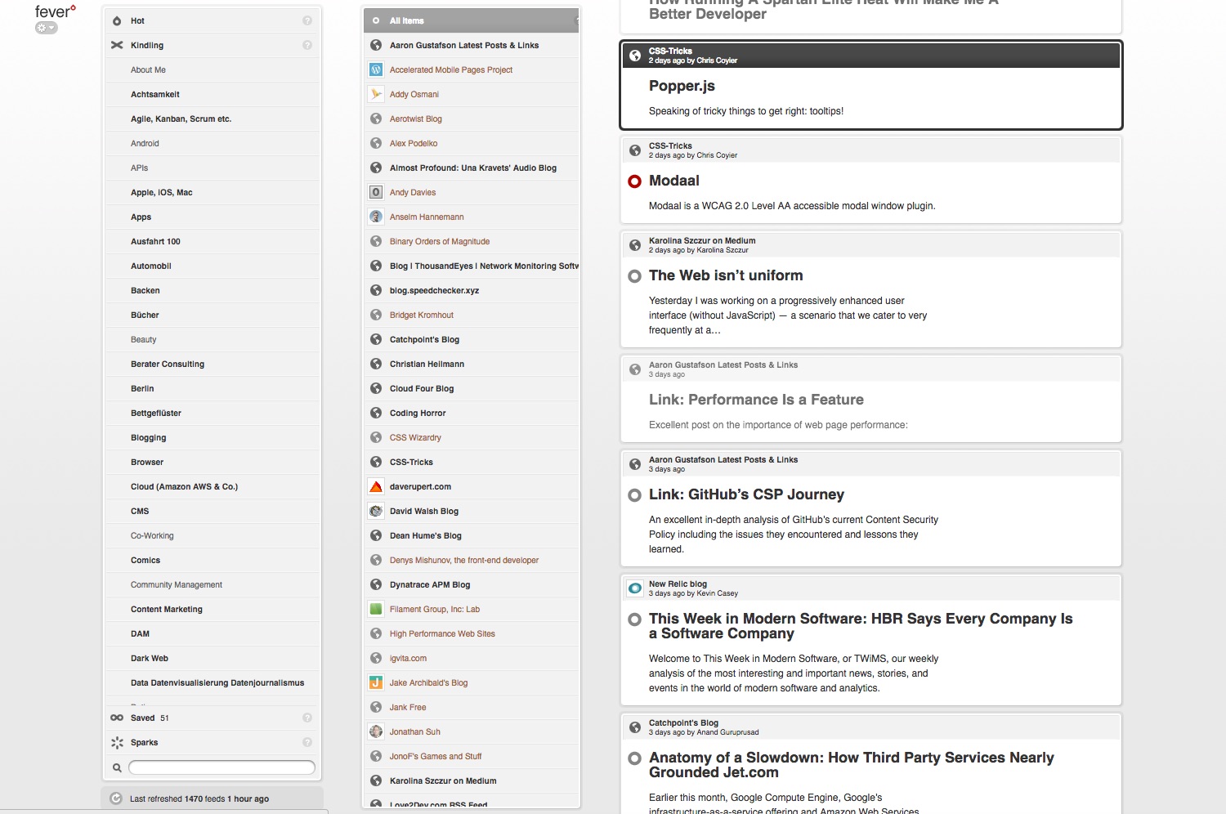Select the Browser group
Screen dimensions: 1226x814
(x=213, y=462)
